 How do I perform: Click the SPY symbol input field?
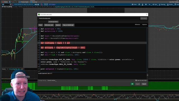[x=6, y=4]
